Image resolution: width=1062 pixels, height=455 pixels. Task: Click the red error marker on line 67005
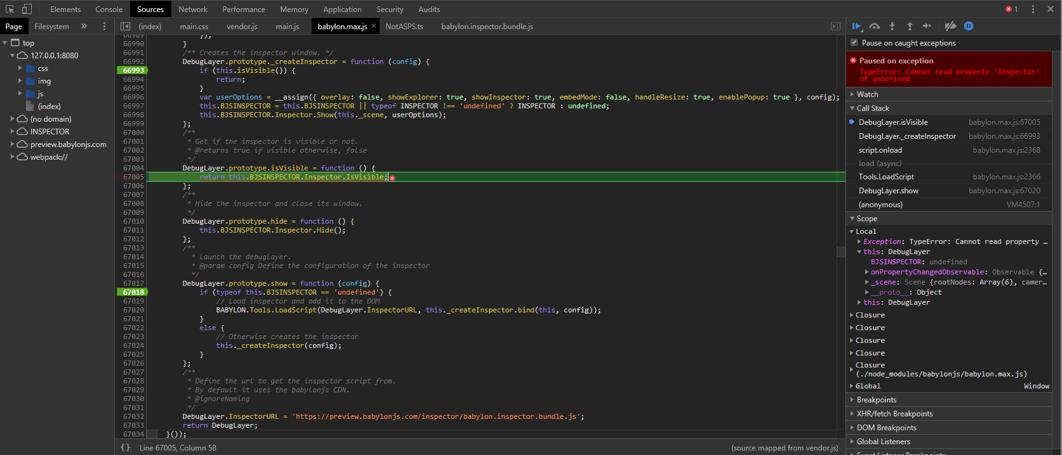coord(392,177)
